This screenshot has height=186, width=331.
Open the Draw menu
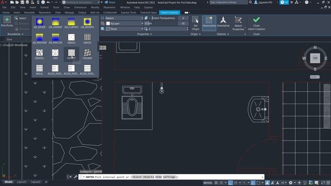67,7
